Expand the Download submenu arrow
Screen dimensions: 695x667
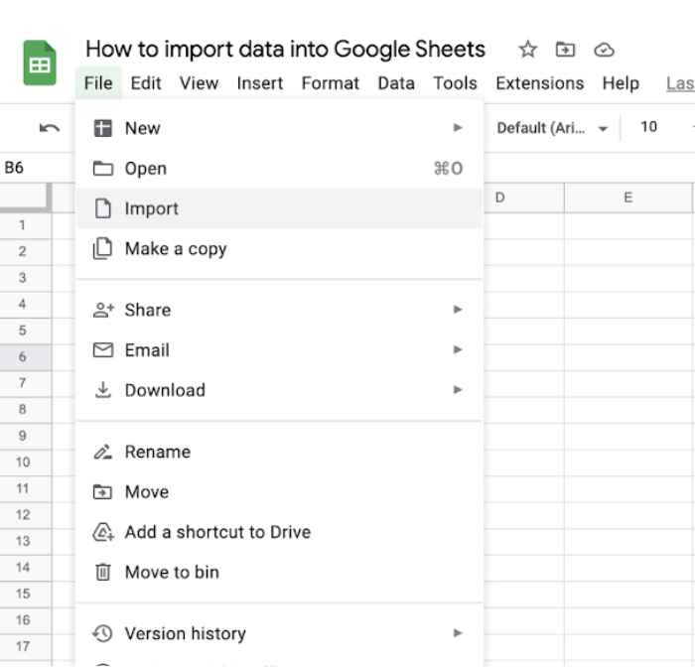tap(458, 389)
